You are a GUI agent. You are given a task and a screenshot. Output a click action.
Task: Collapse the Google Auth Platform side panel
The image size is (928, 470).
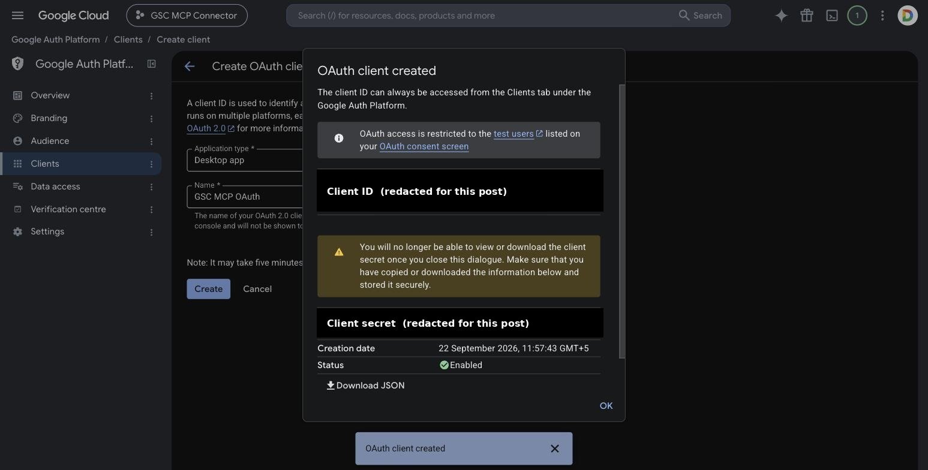click(x=151, y=64)
